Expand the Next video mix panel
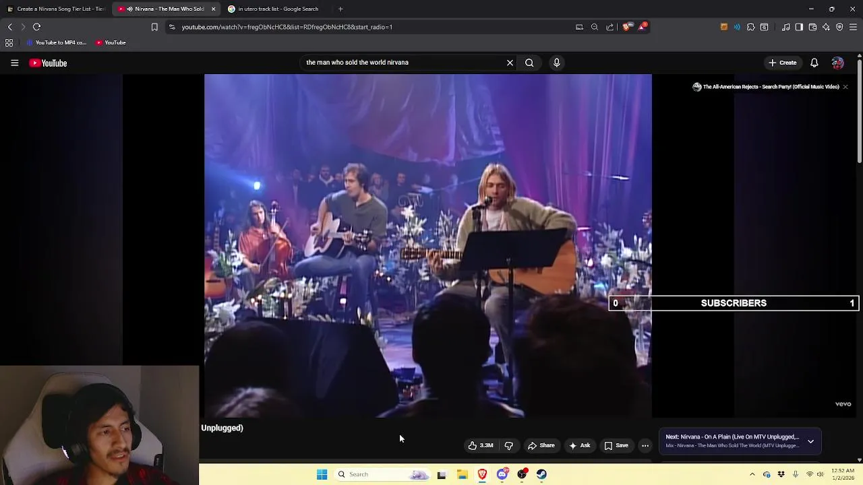Screen dimensions: 863x485 pos(810,441)
